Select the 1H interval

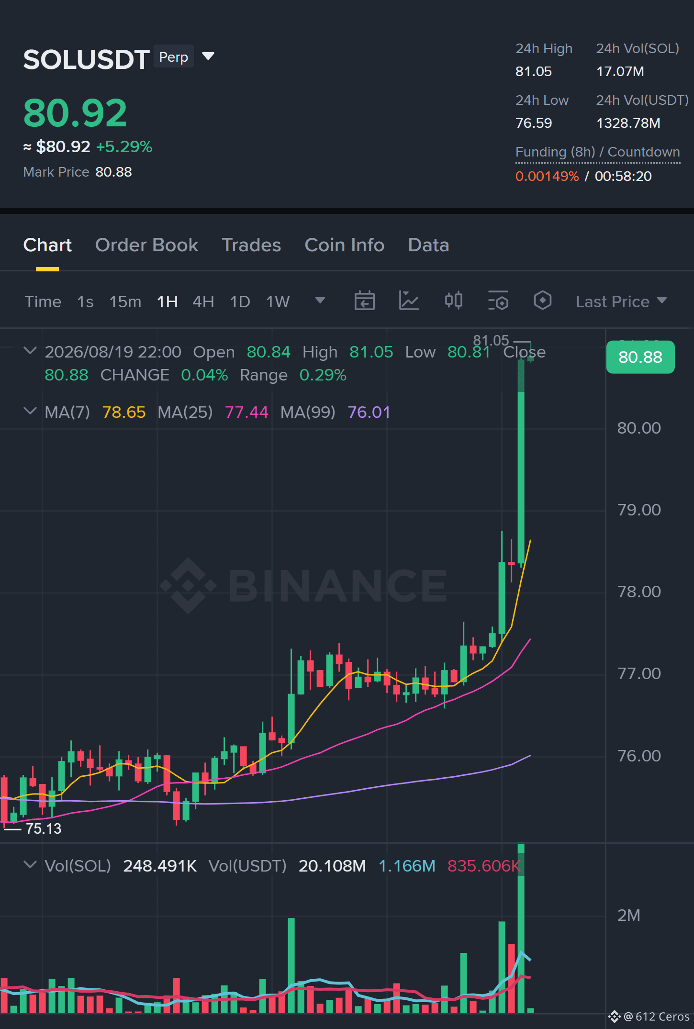click(168, 302)
